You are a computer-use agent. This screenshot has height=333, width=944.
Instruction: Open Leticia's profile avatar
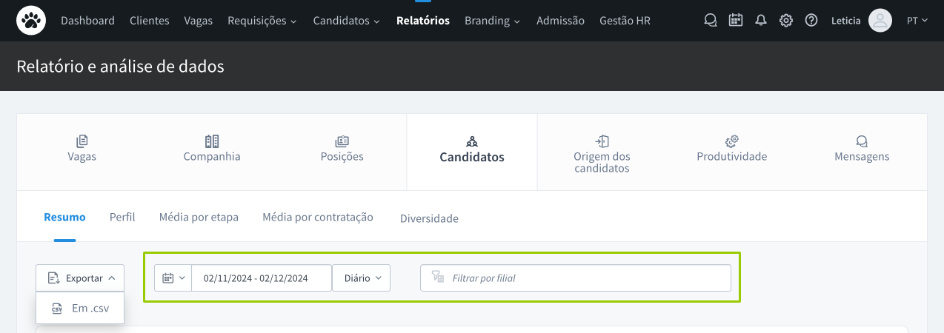point(880,21)
